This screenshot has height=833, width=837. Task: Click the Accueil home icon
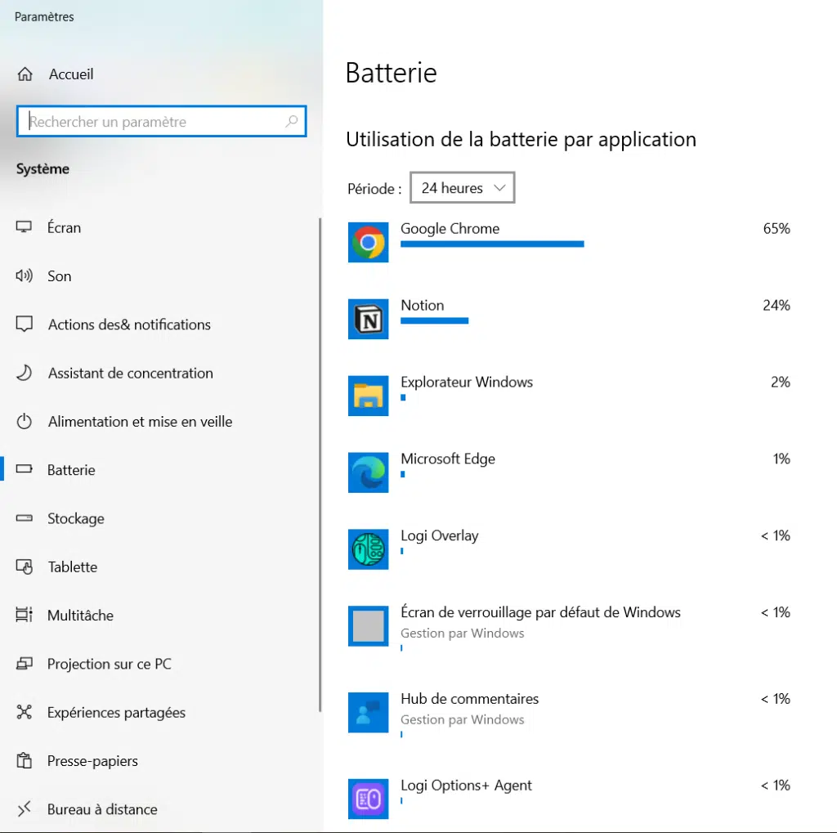[25, 74]
